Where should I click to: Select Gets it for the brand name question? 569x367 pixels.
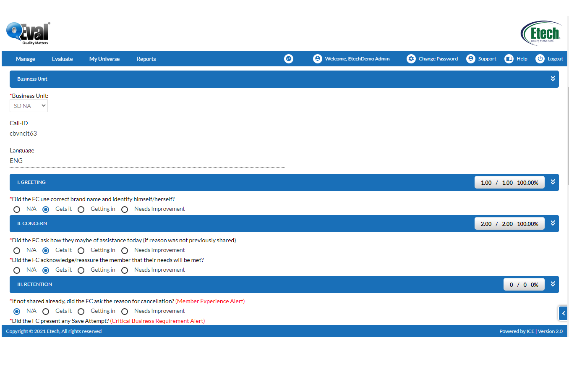coord(46,209)
